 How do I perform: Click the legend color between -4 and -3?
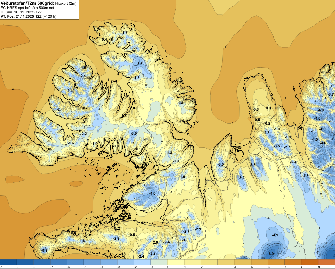109,262
